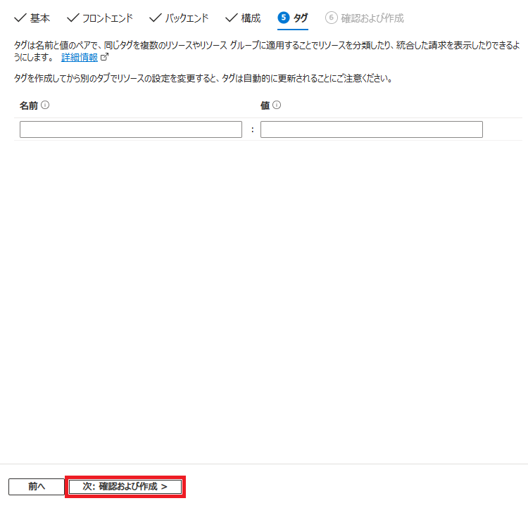Image resolution: width=528 pixels, height=515 pixels.
Task: Open the 確認および作成 tab at top
Action: [x=365, y=18]
